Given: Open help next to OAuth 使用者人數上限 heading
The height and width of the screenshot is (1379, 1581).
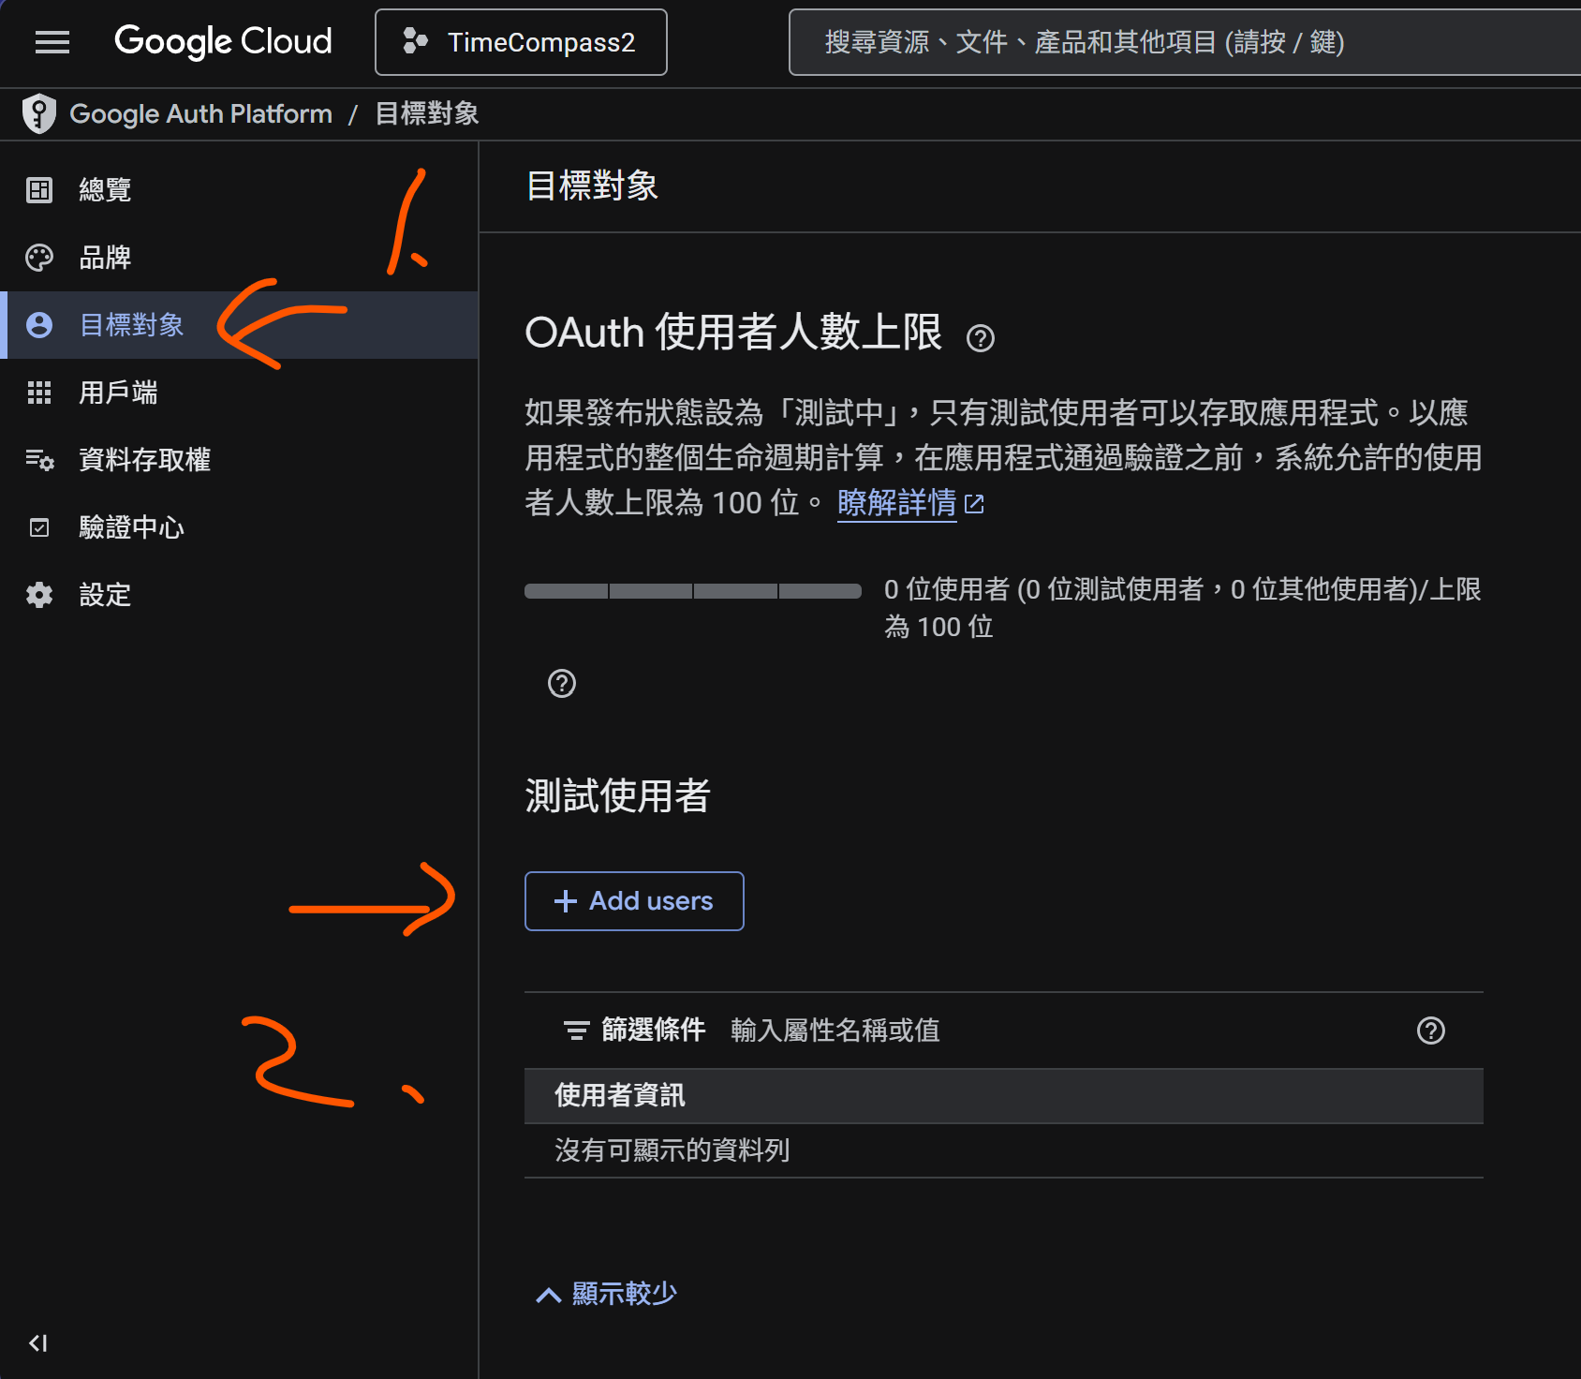Looking at the screenshot, I should 980,338.
